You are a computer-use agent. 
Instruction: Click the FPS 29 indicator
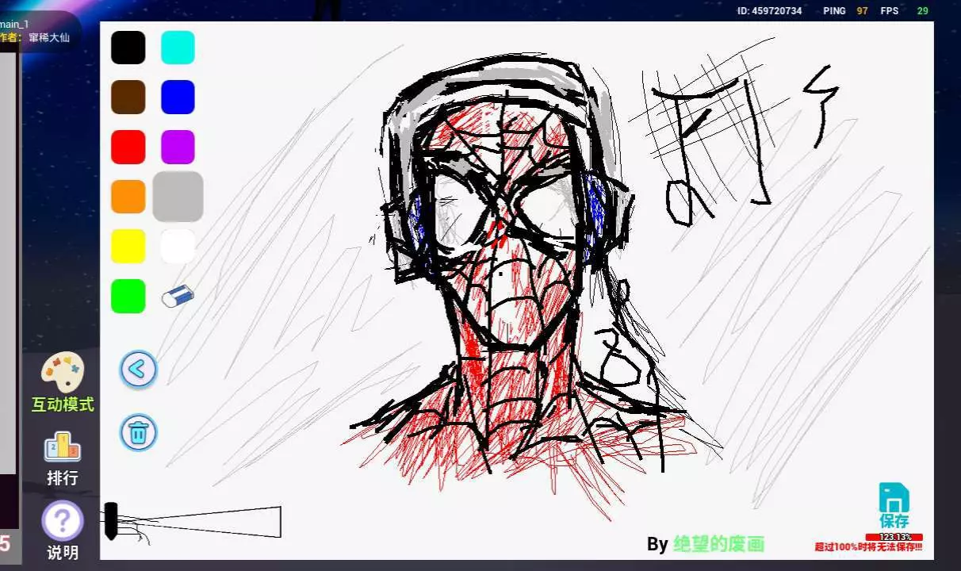point(905,11)
